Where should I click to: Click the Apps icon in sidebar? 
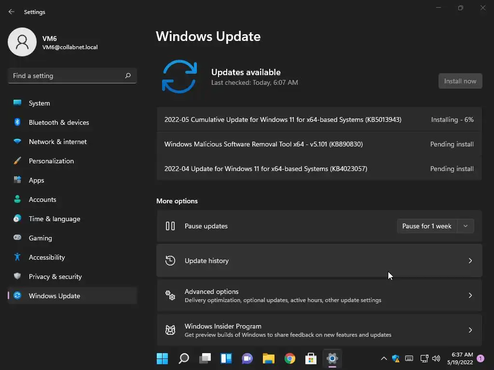click(17, 180)
